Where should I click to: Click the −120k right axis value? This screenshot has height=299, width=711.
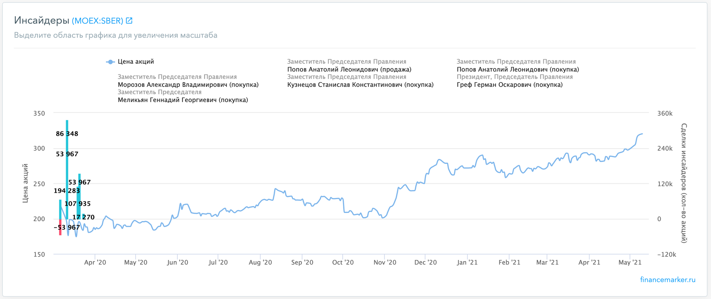pos(667,255)
